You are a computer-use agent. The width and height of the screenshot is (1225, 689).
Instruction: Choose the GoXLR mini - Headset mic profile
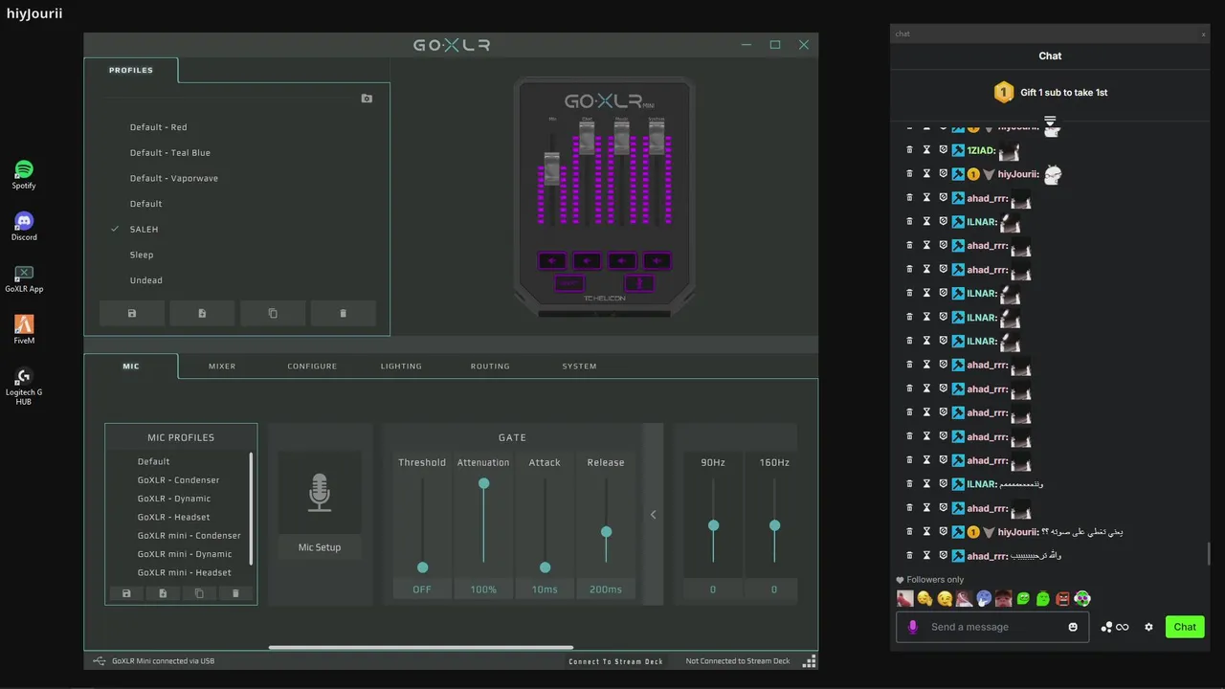click(x=185, y=572)
